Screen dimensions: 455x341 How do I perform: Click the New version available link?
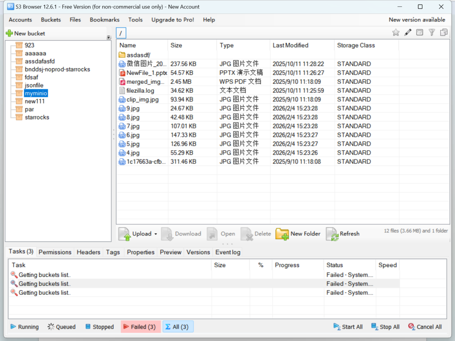coord(417,20)
